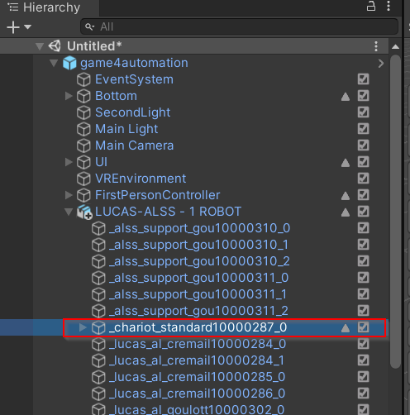
Task: Click the warning triangle next to Bottom
Action: tap(346, 97)
